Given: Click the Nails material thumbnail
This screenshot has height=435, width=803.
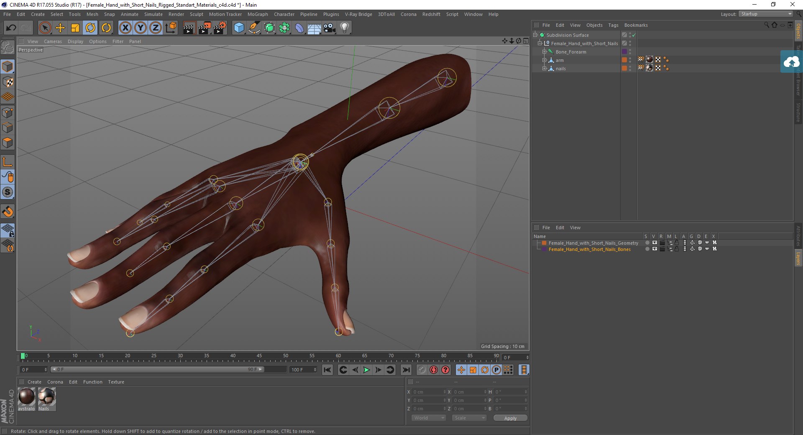Looking at the screenshot, I should click(46, 397).
